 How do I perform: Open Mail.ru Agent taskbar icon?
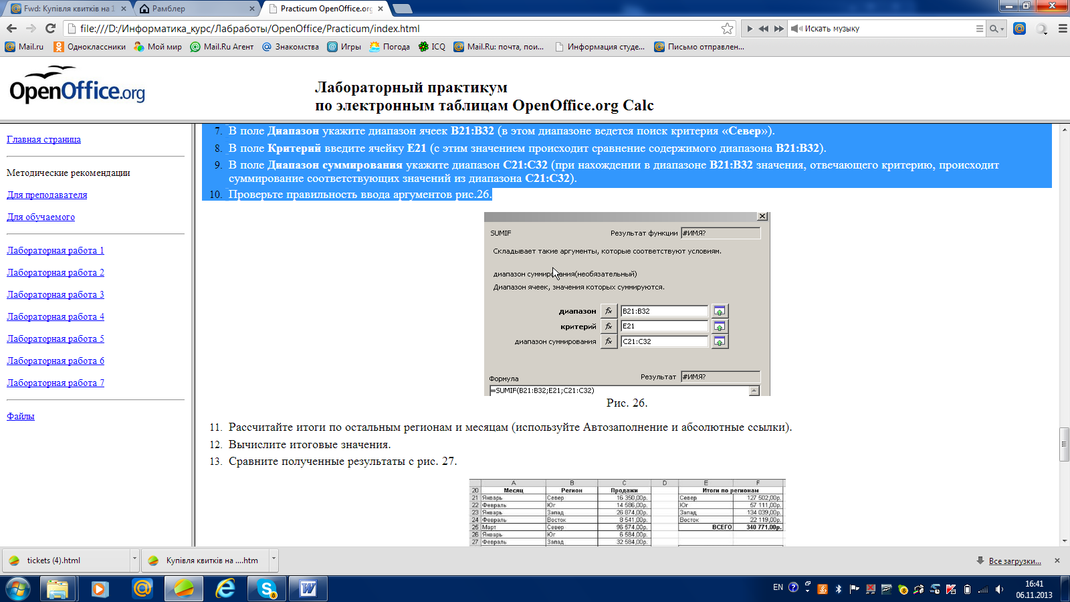pos(142,589)
